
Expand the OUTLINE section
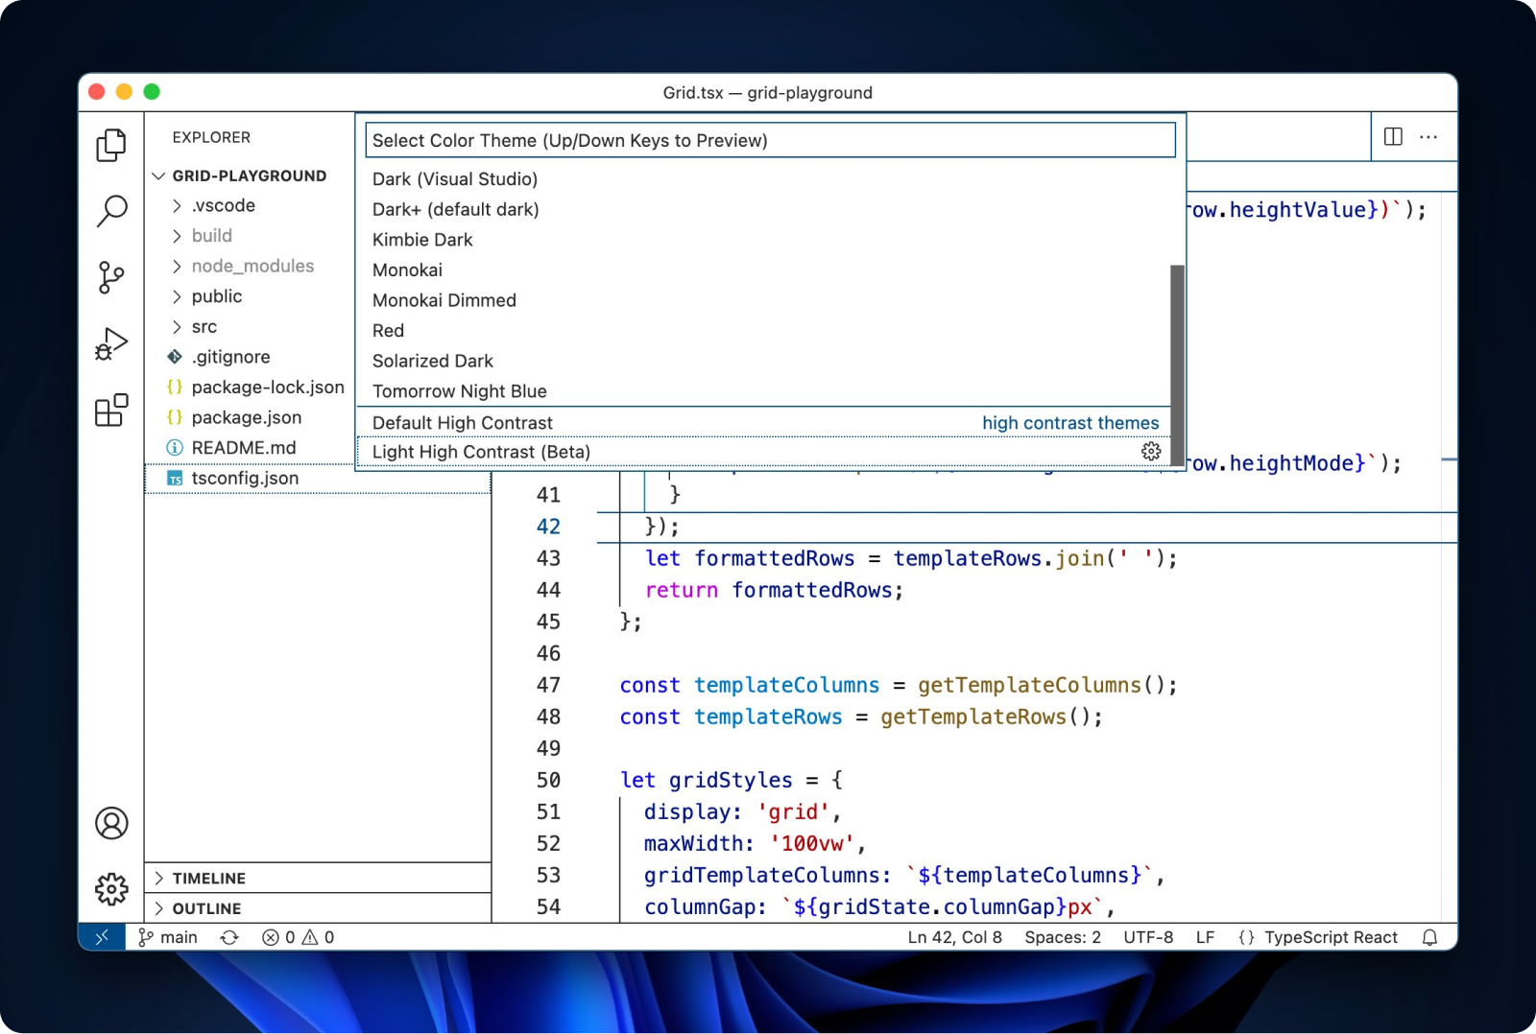pyautogui.click(x=159, y=908)
